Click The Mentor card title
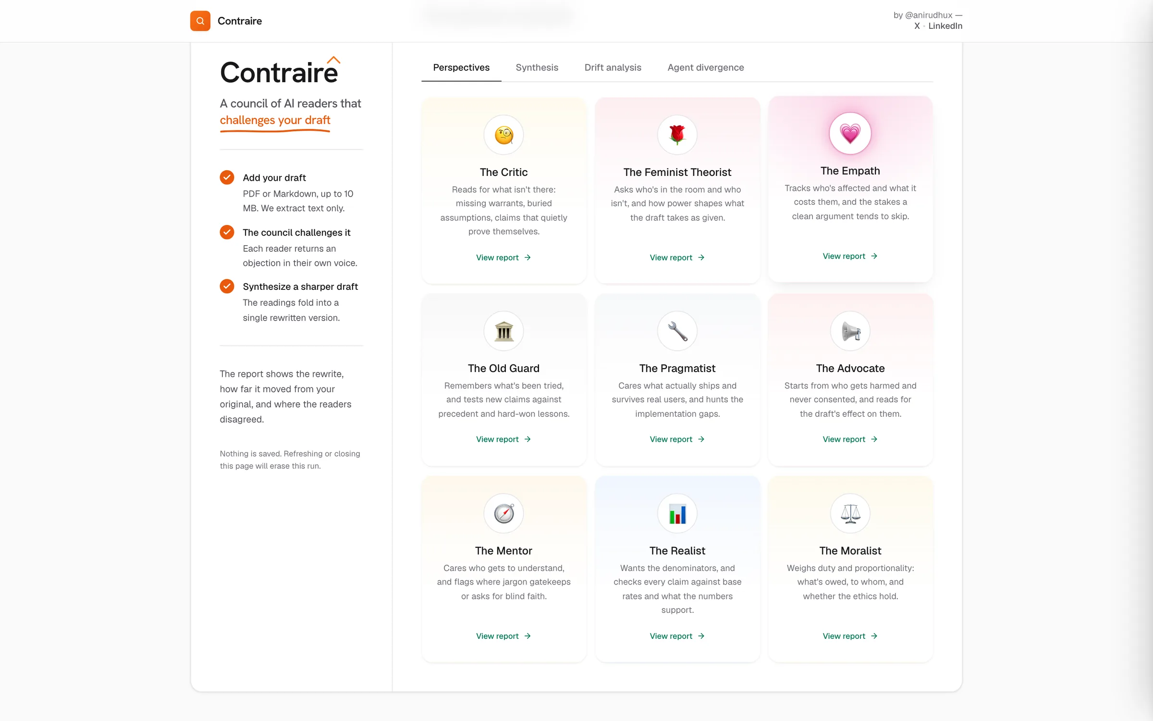Viewport: 1153px width, 721px height. point(504,551)
